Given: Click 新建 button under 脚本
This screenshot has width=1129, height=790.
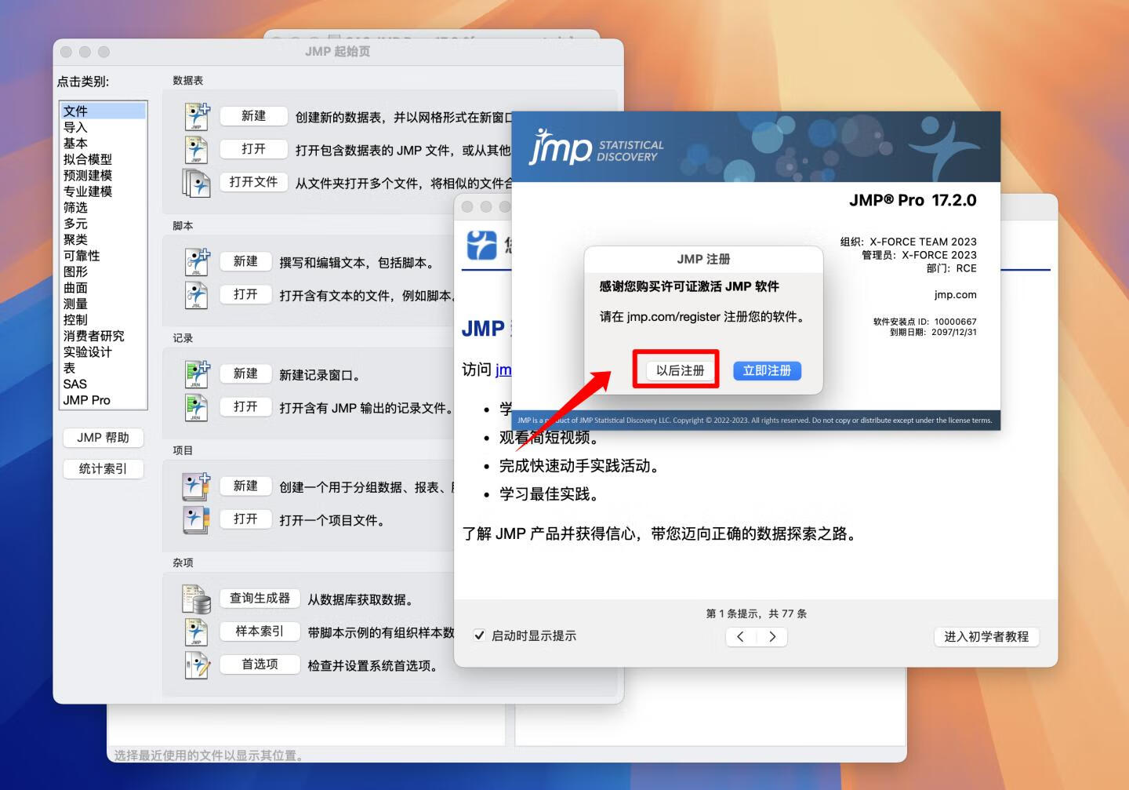Looking at the screenshot, I should click(x=245, y=261).
